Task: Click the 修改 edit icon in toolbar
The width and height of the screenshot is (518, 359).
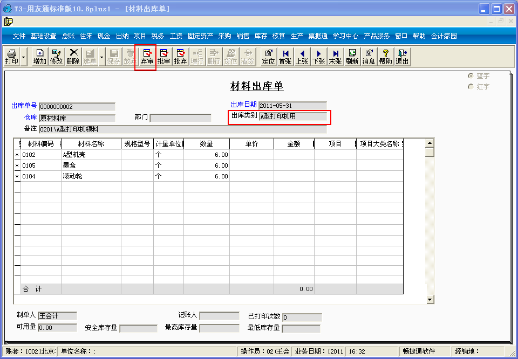Action: [x=56, y=57]
